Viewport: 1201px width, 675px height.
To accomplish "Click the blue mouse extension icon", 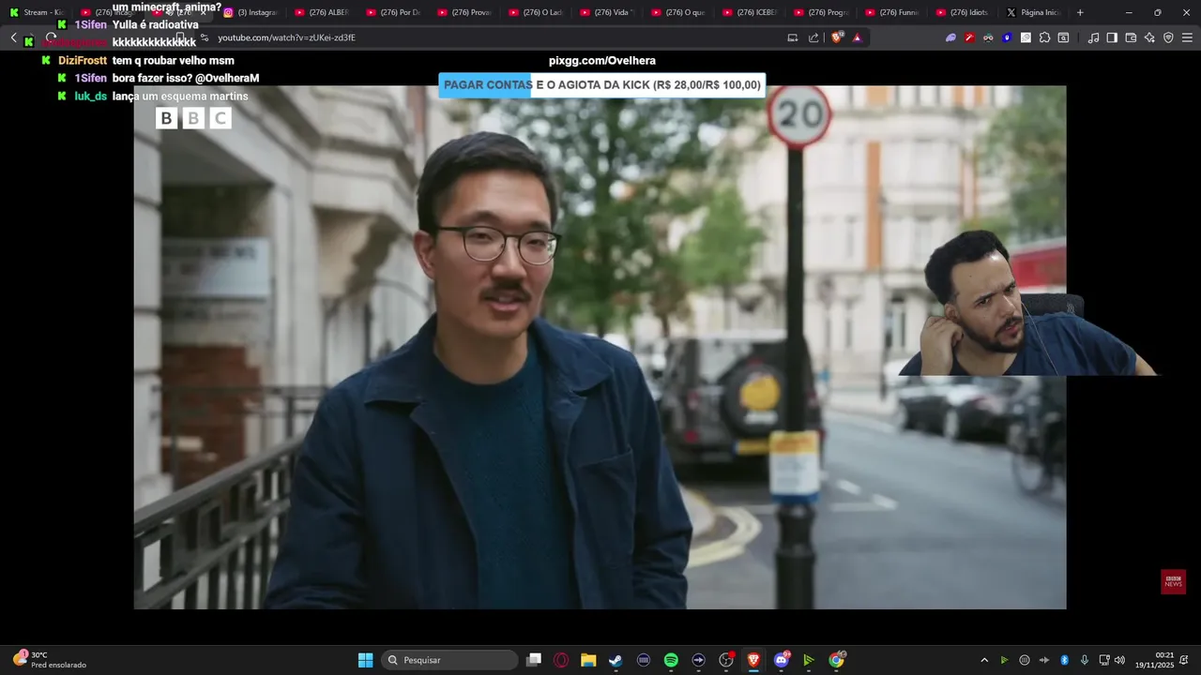I will [1007, 37].
